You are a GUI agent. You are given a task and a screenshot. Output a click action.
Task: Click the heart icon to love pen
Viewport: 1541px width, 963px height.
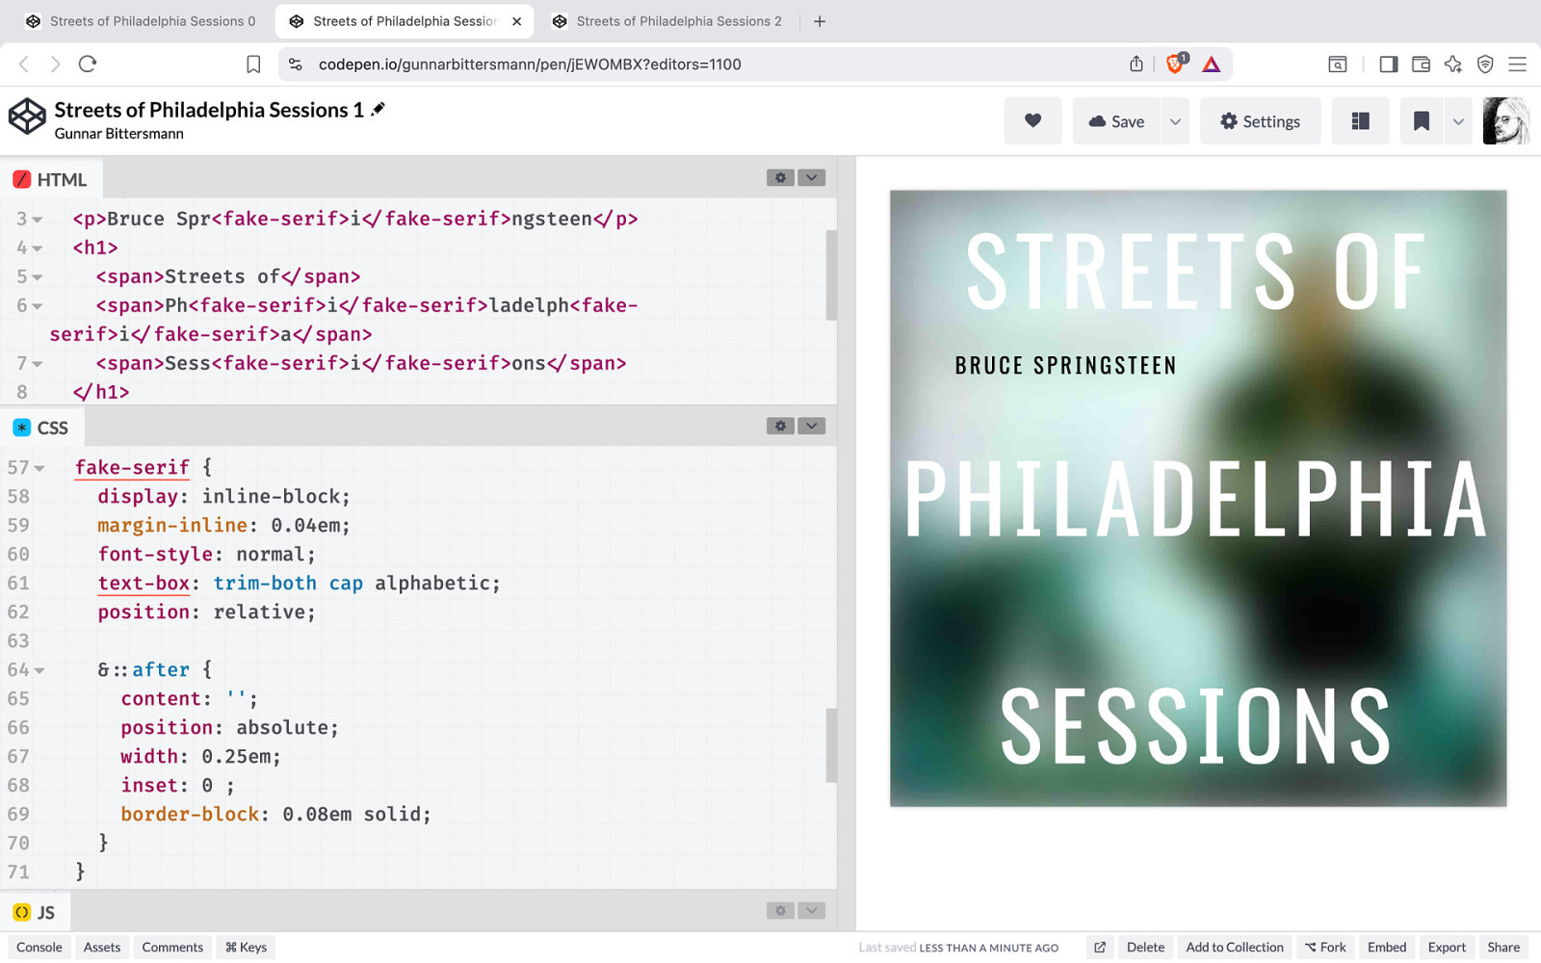click(1032, 121)
